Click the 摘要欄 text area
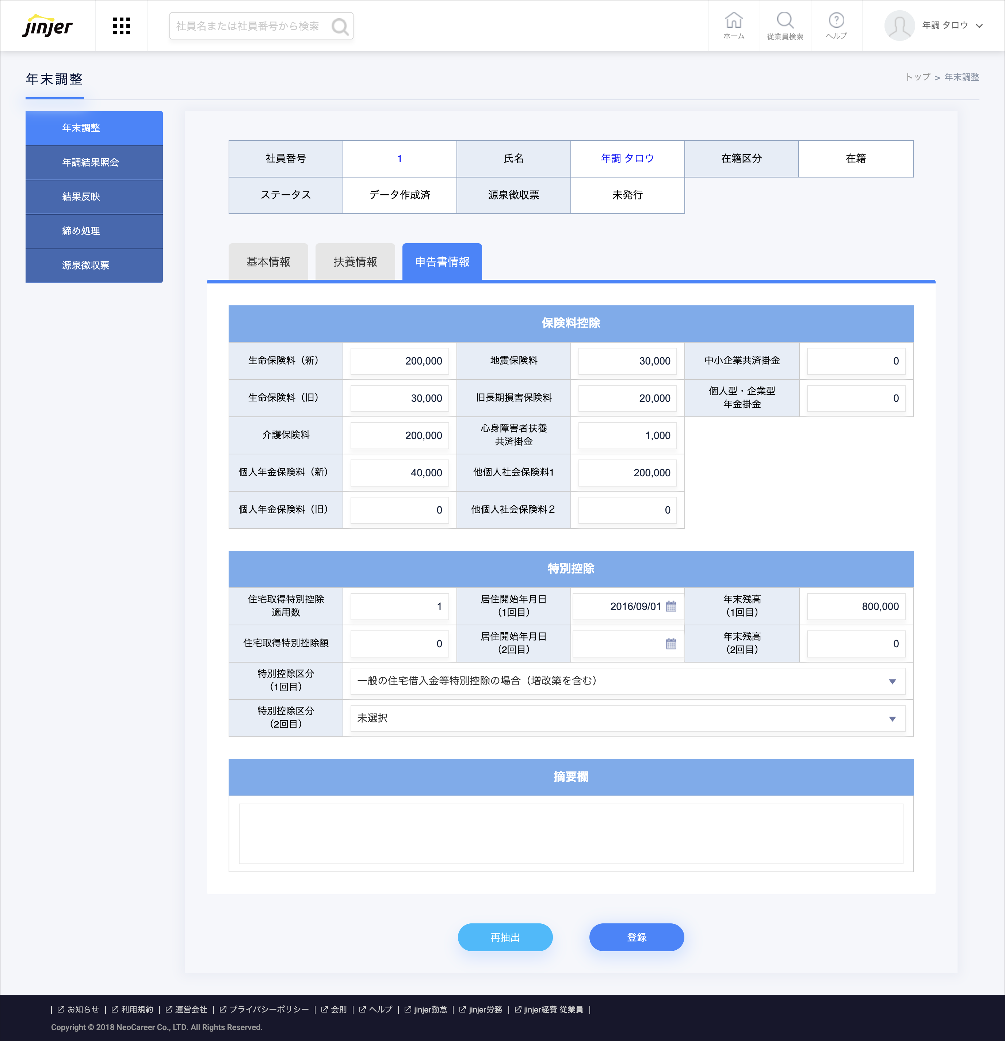 tap(571, 833)
